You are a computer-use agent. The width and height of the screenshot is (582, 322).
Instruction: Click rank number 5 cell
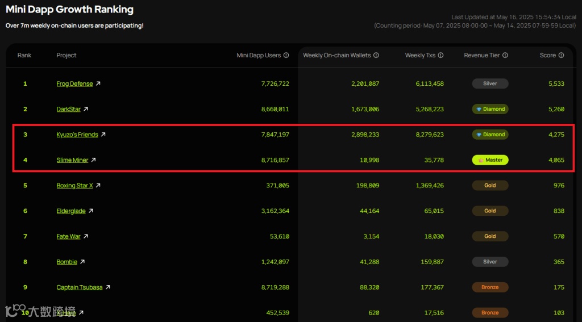tap(25, 186)
